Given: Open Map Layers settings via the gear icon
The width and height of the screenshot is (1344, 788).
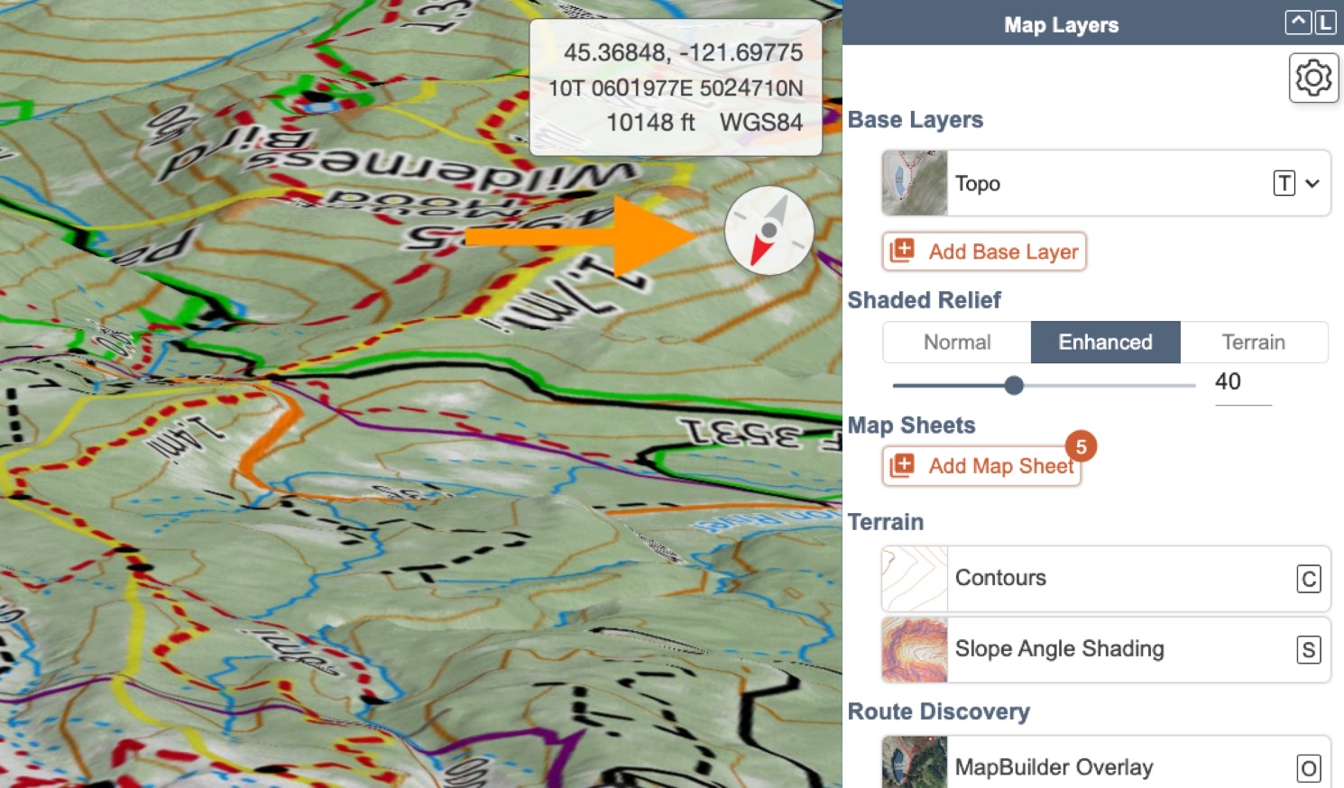Looking at the screenshot, I should [x=1313, y=78].
